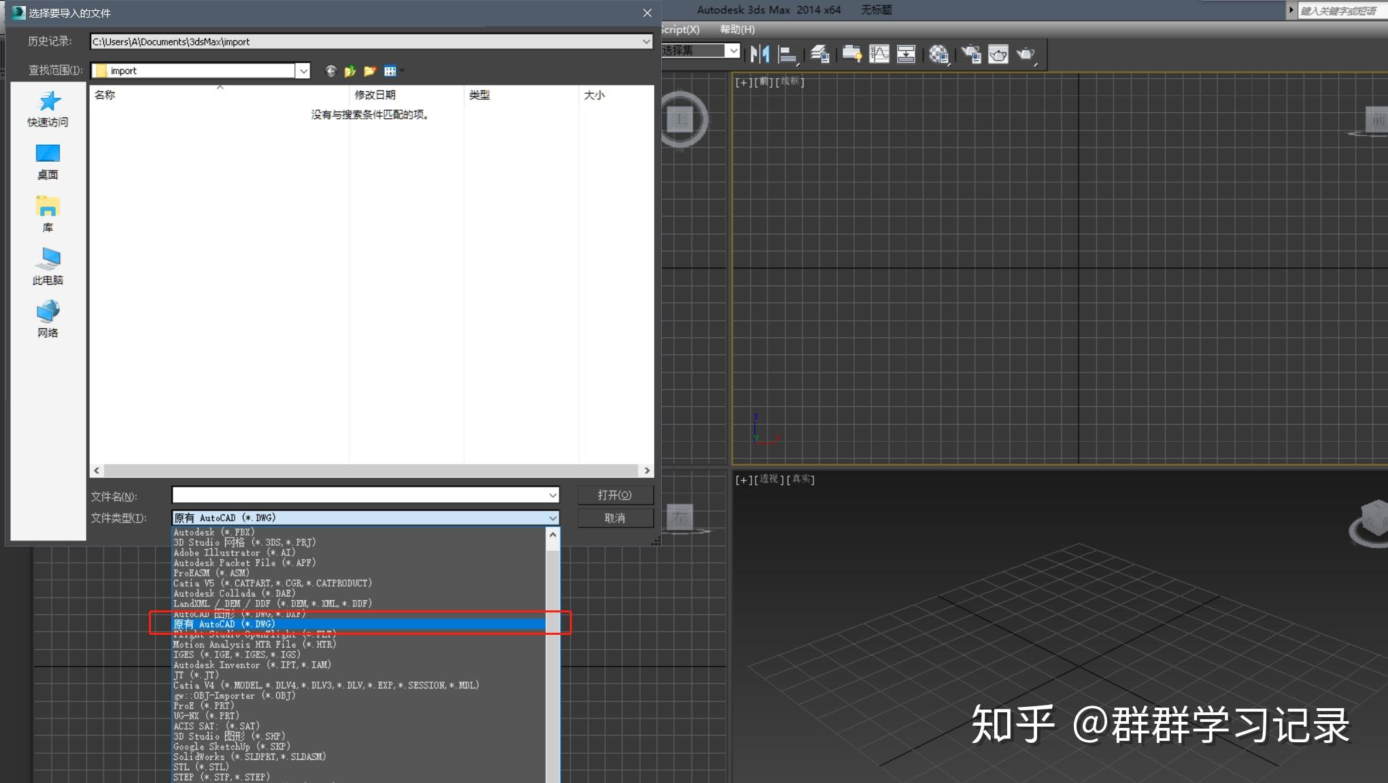Select SolidWorks (*.SLDPRT, *.SLDASM) file type
Screen dimensions: 1388x783
[359, 756]
